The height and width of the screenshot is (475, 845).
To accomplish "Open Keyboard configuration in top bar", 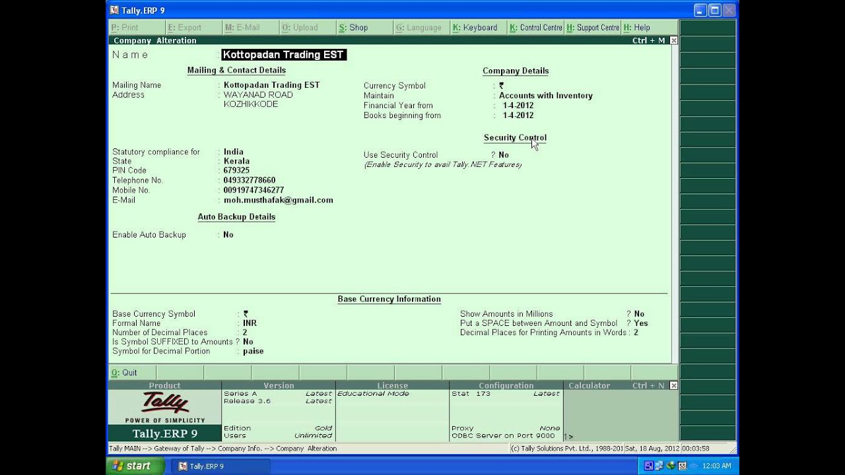I will point(477,28).
